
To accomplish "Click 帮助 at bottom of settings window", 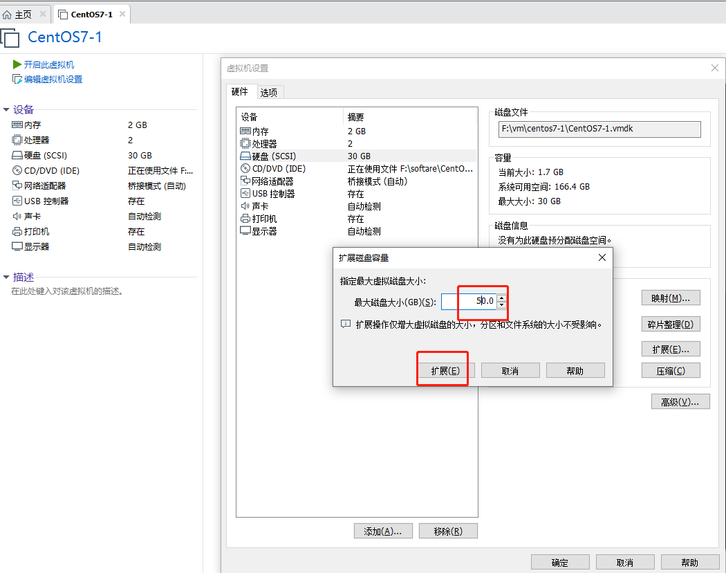I will click(x=690, y=563).
